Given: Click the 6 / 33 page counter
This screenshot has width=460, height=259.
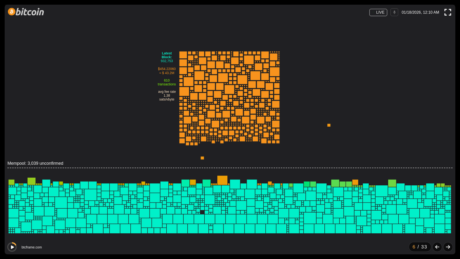Looking at the screenshot, I should pyautogui.click(x=420, y=247).
